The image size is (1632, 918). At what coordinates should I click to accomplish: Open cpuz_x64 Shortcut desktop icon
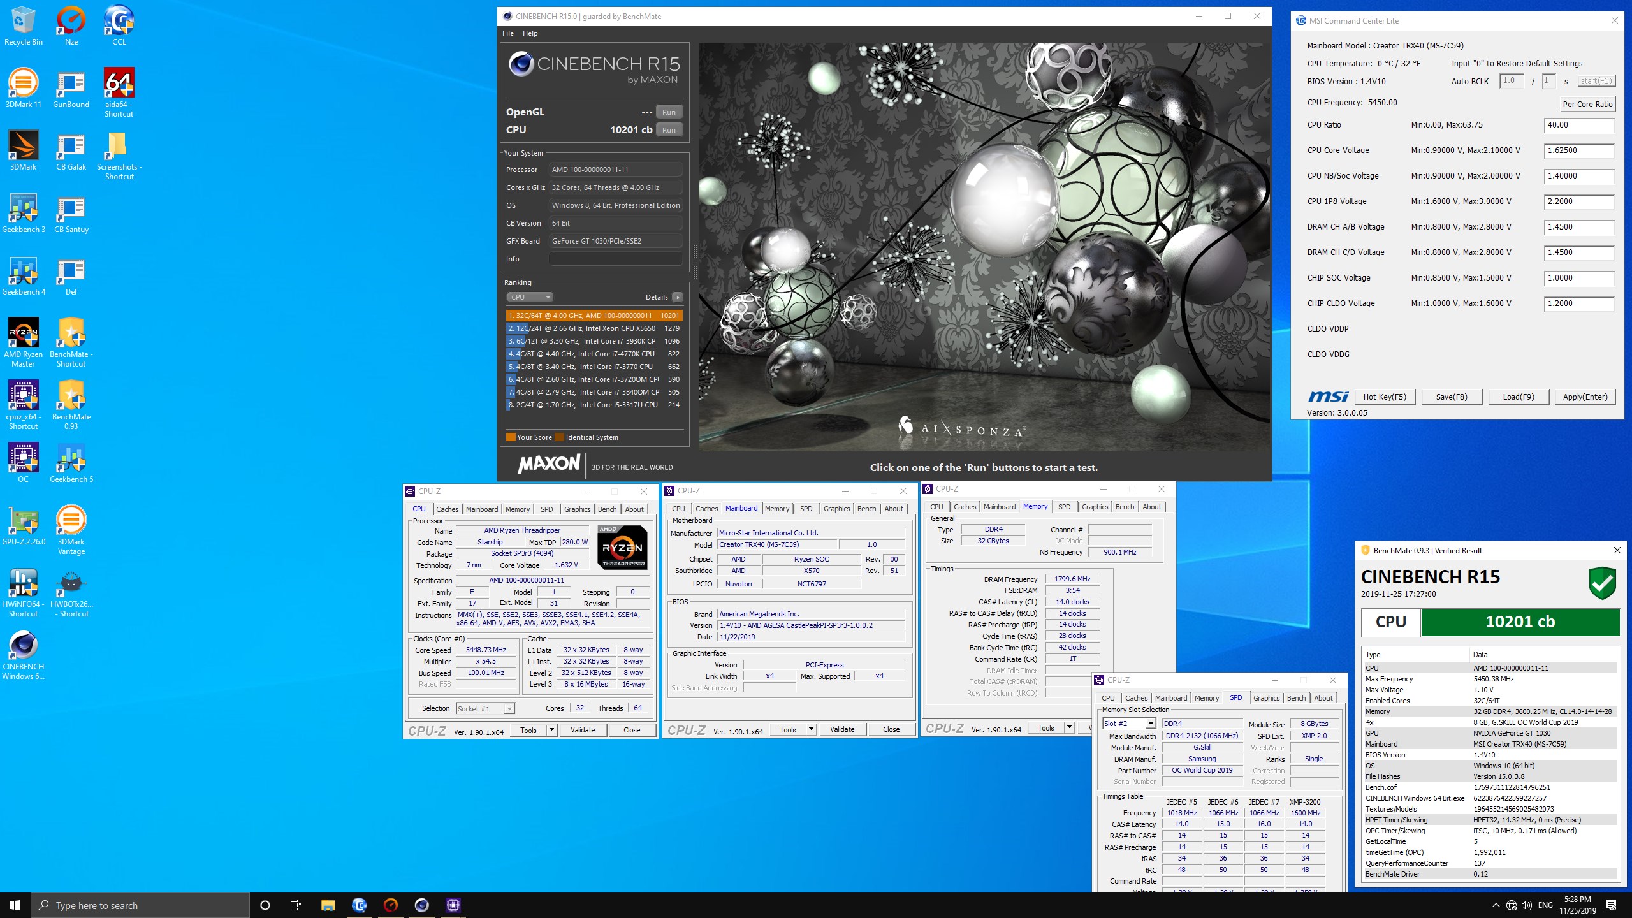click(24, 405)
